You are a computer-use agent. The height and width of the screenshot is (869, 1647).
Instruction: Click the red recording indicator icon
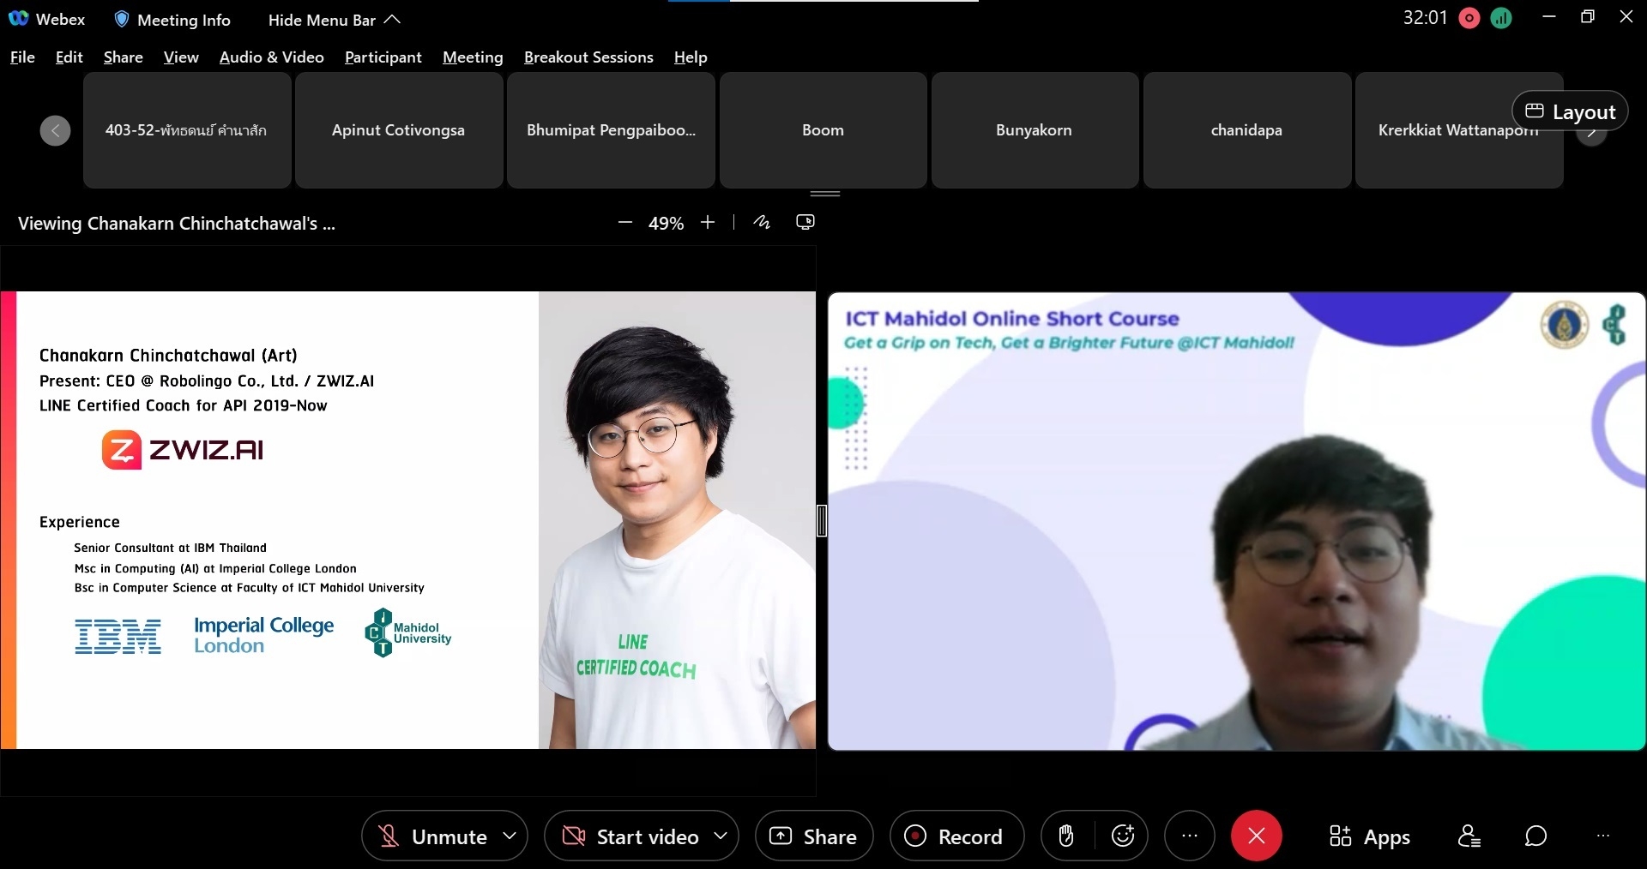tap(1469, 19)
